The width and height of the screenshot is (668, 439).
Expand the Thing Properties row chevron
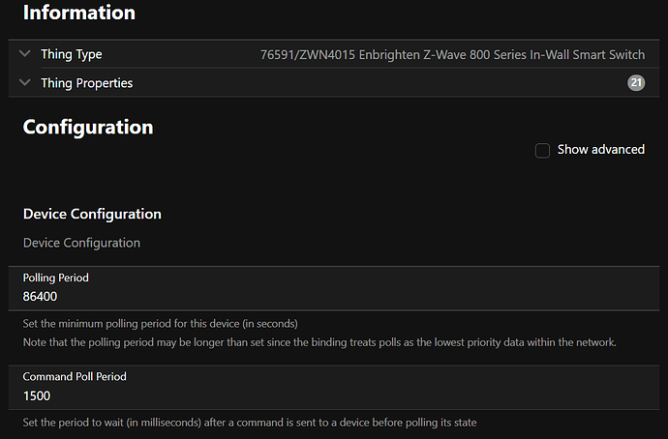(x=25, y=82)
